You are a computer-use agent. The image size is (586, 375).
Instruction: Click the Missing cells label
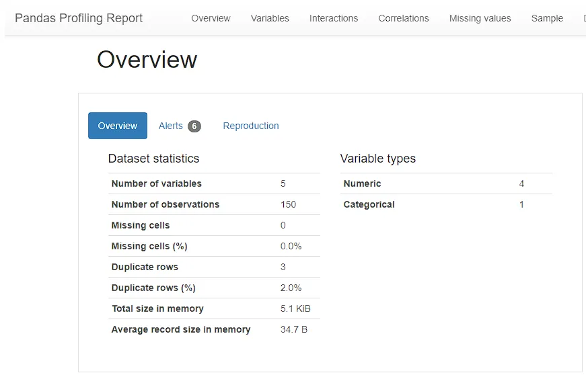(x=141, y=225)
